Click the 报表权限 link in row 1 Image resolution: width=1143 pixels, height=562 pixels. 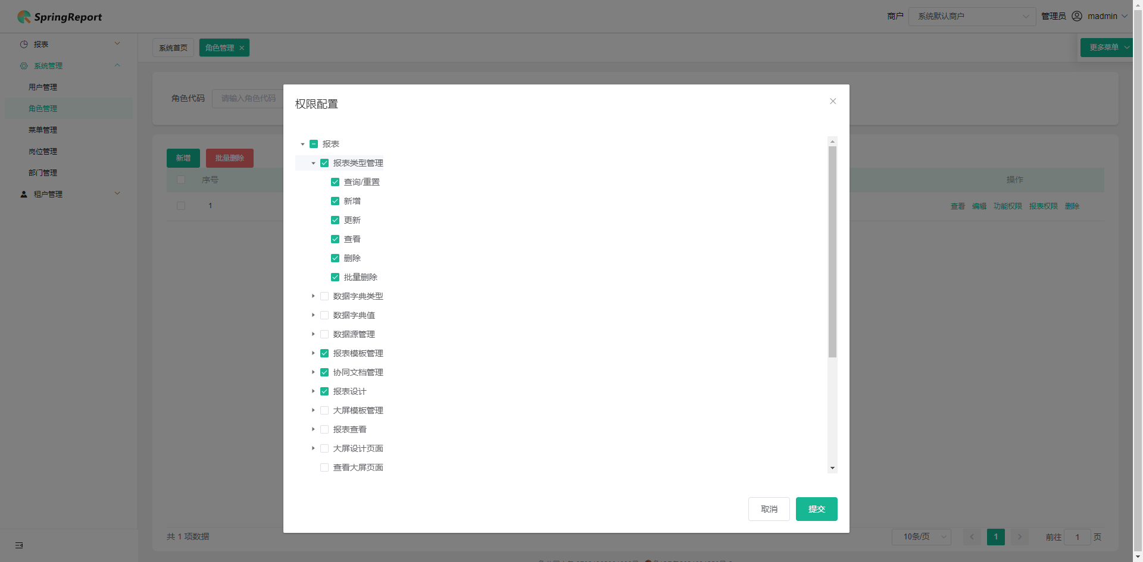point(1044,206)
